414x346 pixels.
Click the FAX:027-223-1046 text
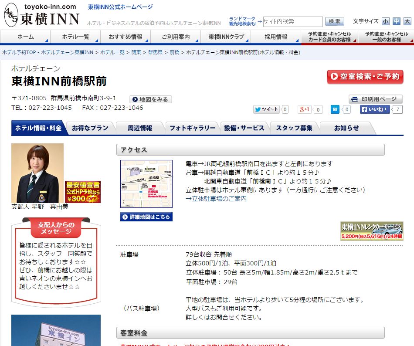tap(112, 108)
